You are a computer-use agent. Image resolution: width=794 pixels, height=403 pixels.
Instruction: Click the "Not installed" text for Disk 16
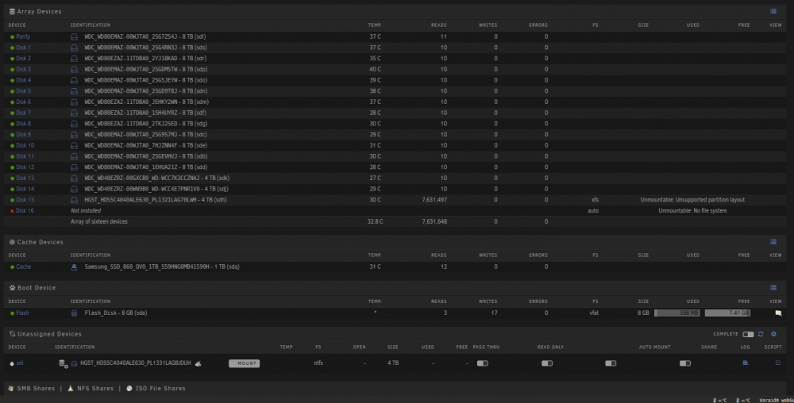click(x=86, y=211)
